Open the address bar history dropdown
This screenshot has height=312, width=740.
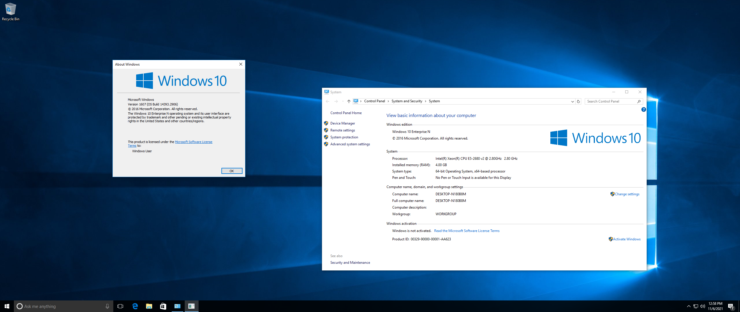click(x=572, y=101)
